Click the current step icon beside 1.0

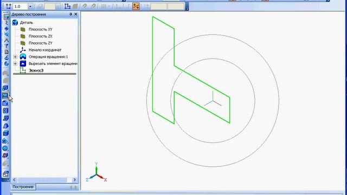(9, 6)
